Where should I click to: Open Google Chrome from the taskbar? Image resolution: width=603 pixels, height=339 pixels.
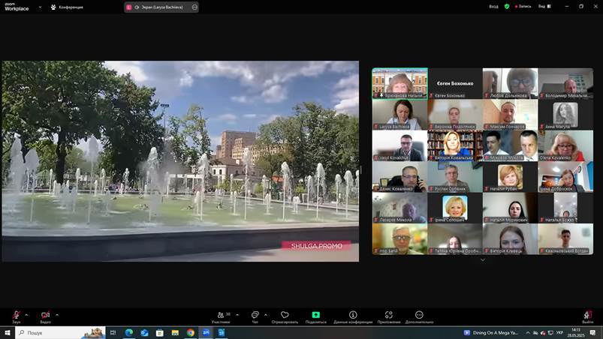pyautogui.click(x=191, y=332)
